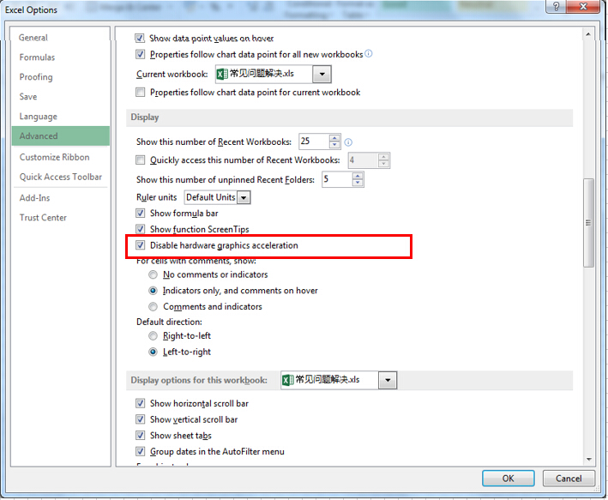Click the scrollbar down arrow

pyautogui.click(x=588, y=460)
